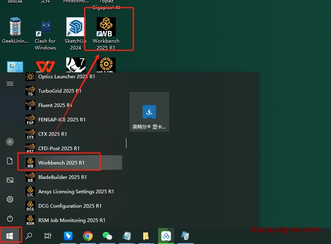Image resolution: width=331 pixels, height=244 pixels.
Task: Open Ansys Licensing Settings 2025 R1
Action: pos(73,191)
